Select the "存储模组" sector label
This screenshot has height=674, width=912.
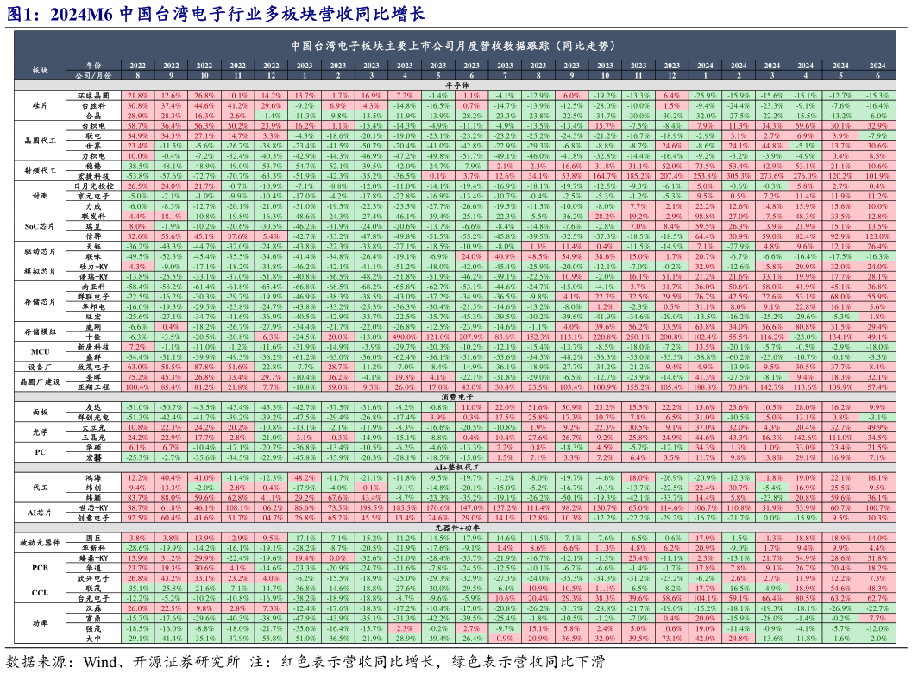41,331
